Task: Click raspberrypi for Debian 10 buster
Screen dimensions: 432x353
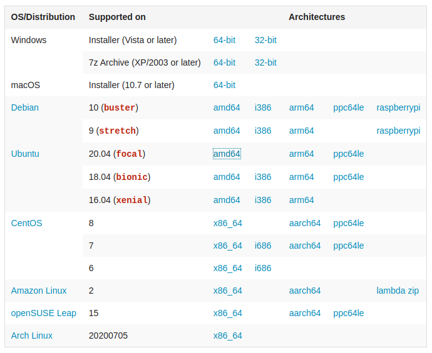Action: 398,107
